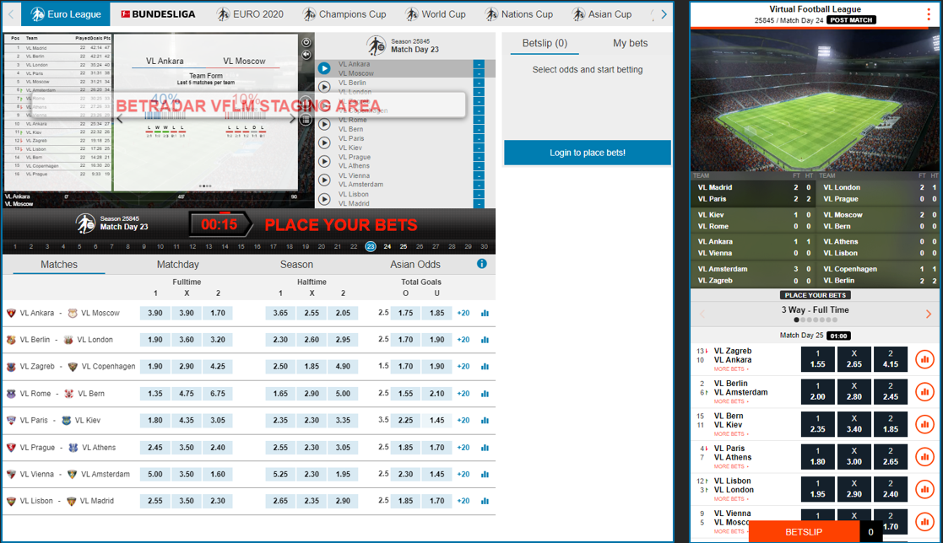The height and width of the screenshot is (543, 943).
Task: Click the blue info icon beside Asian Odds
Action: click(482, 264)
